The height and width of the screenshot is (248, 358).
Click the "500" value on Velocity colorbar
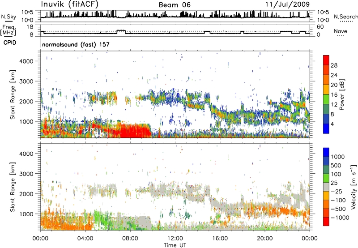(x=337, y=165)
